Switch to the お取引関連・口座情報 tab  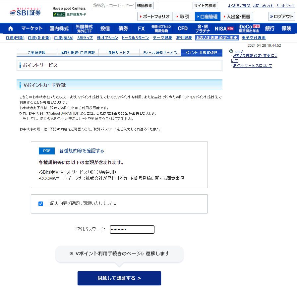[x=78, y=53]
